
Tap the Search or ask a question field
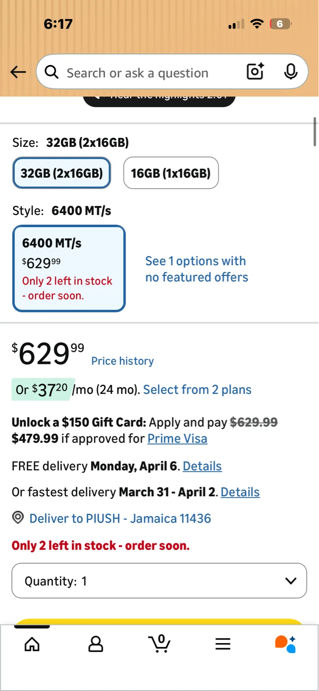pos(144,72)
